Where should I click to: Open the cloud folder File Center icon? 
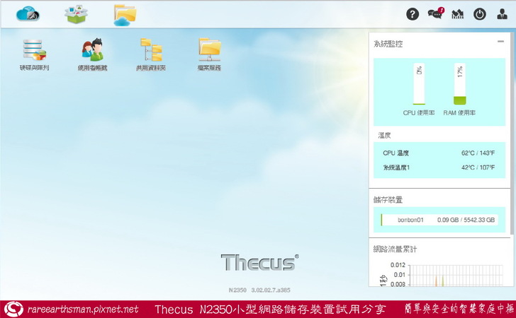pyautogui.click(x=125, y=14)
